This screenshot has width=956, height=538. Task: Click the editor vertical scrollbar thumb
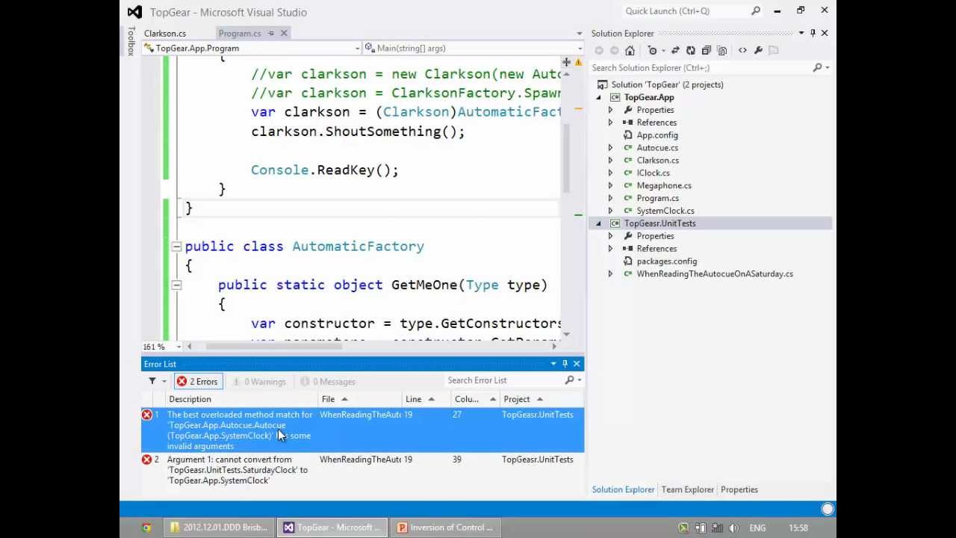coord(567,157)
